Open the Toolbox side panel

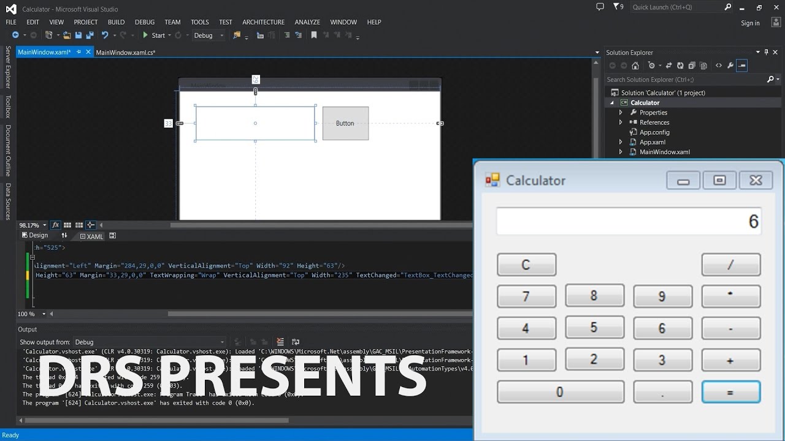click(8, 107)
